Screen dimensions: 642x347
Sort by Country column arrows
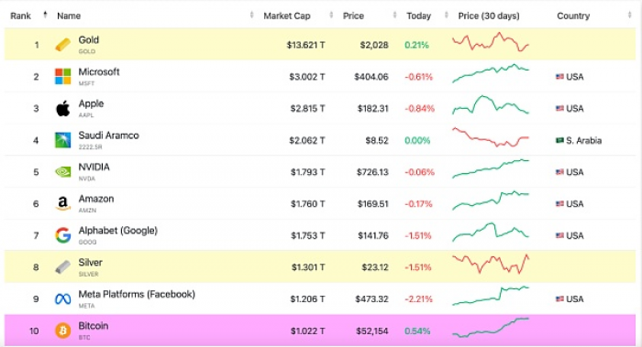coord(629,16)
